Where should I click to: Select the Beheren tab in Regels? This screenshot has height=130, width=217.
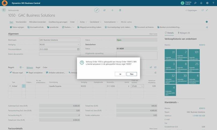point(30,67)
